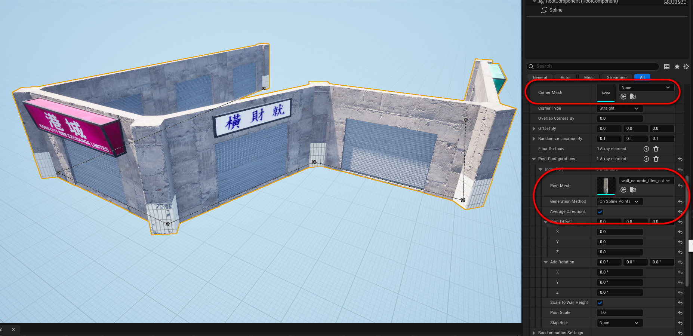Screen dimensions: 693x336
Task: Click the favorites star icon in Details panel
Action: (677, 67)
